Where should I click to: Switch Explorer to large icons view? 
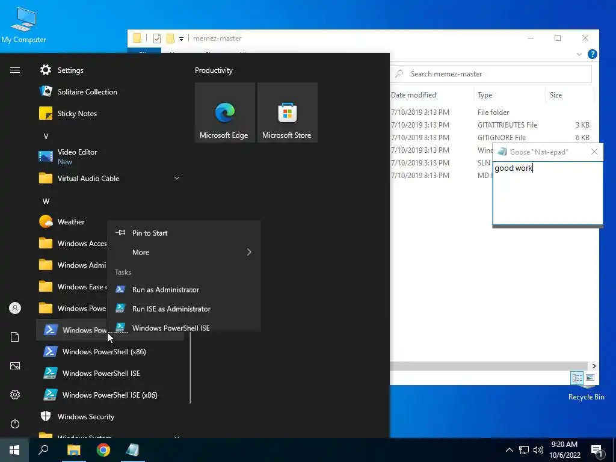590,378
